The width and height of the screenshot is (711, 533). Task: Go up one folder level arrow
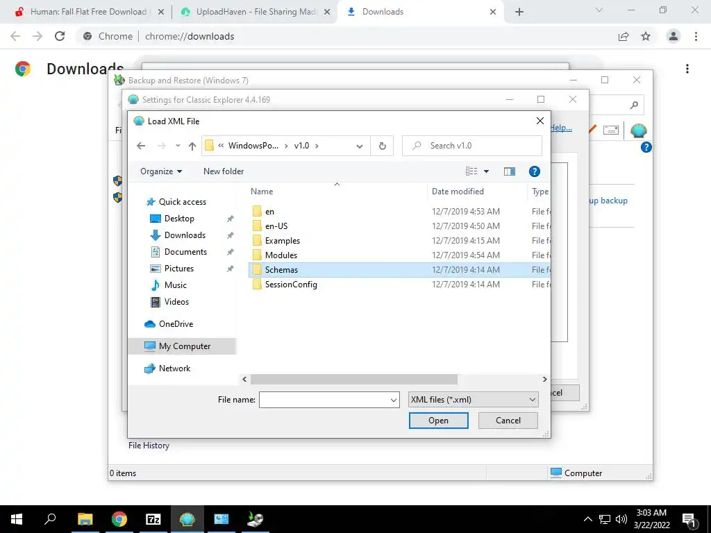(x=192, y=146)
